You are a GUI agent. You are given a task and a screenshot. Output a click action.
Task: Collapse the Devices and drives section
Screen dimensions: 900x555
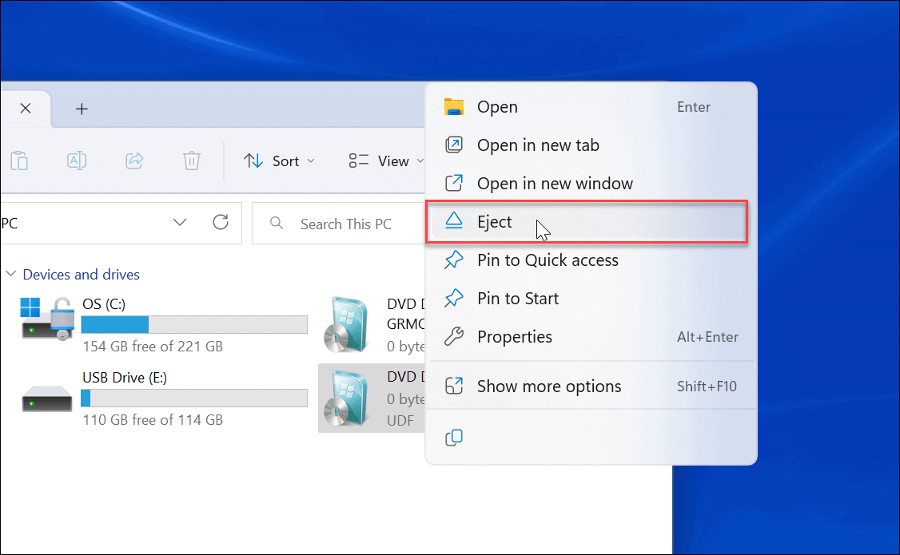click(11, 274)
